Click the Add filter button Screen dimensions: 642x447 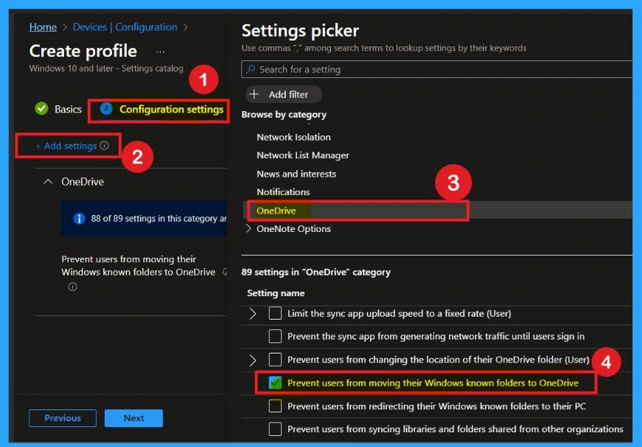point(284,94)
